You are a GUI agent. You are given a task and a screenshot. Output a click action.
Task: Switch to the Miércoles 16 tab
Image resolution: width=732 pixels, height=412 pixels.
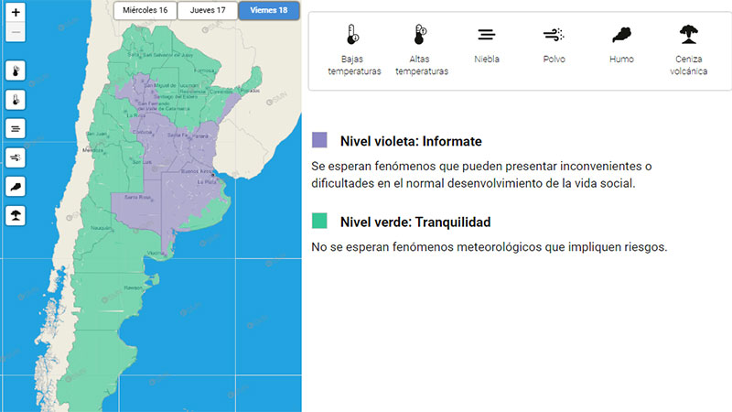tap(145, 10)
